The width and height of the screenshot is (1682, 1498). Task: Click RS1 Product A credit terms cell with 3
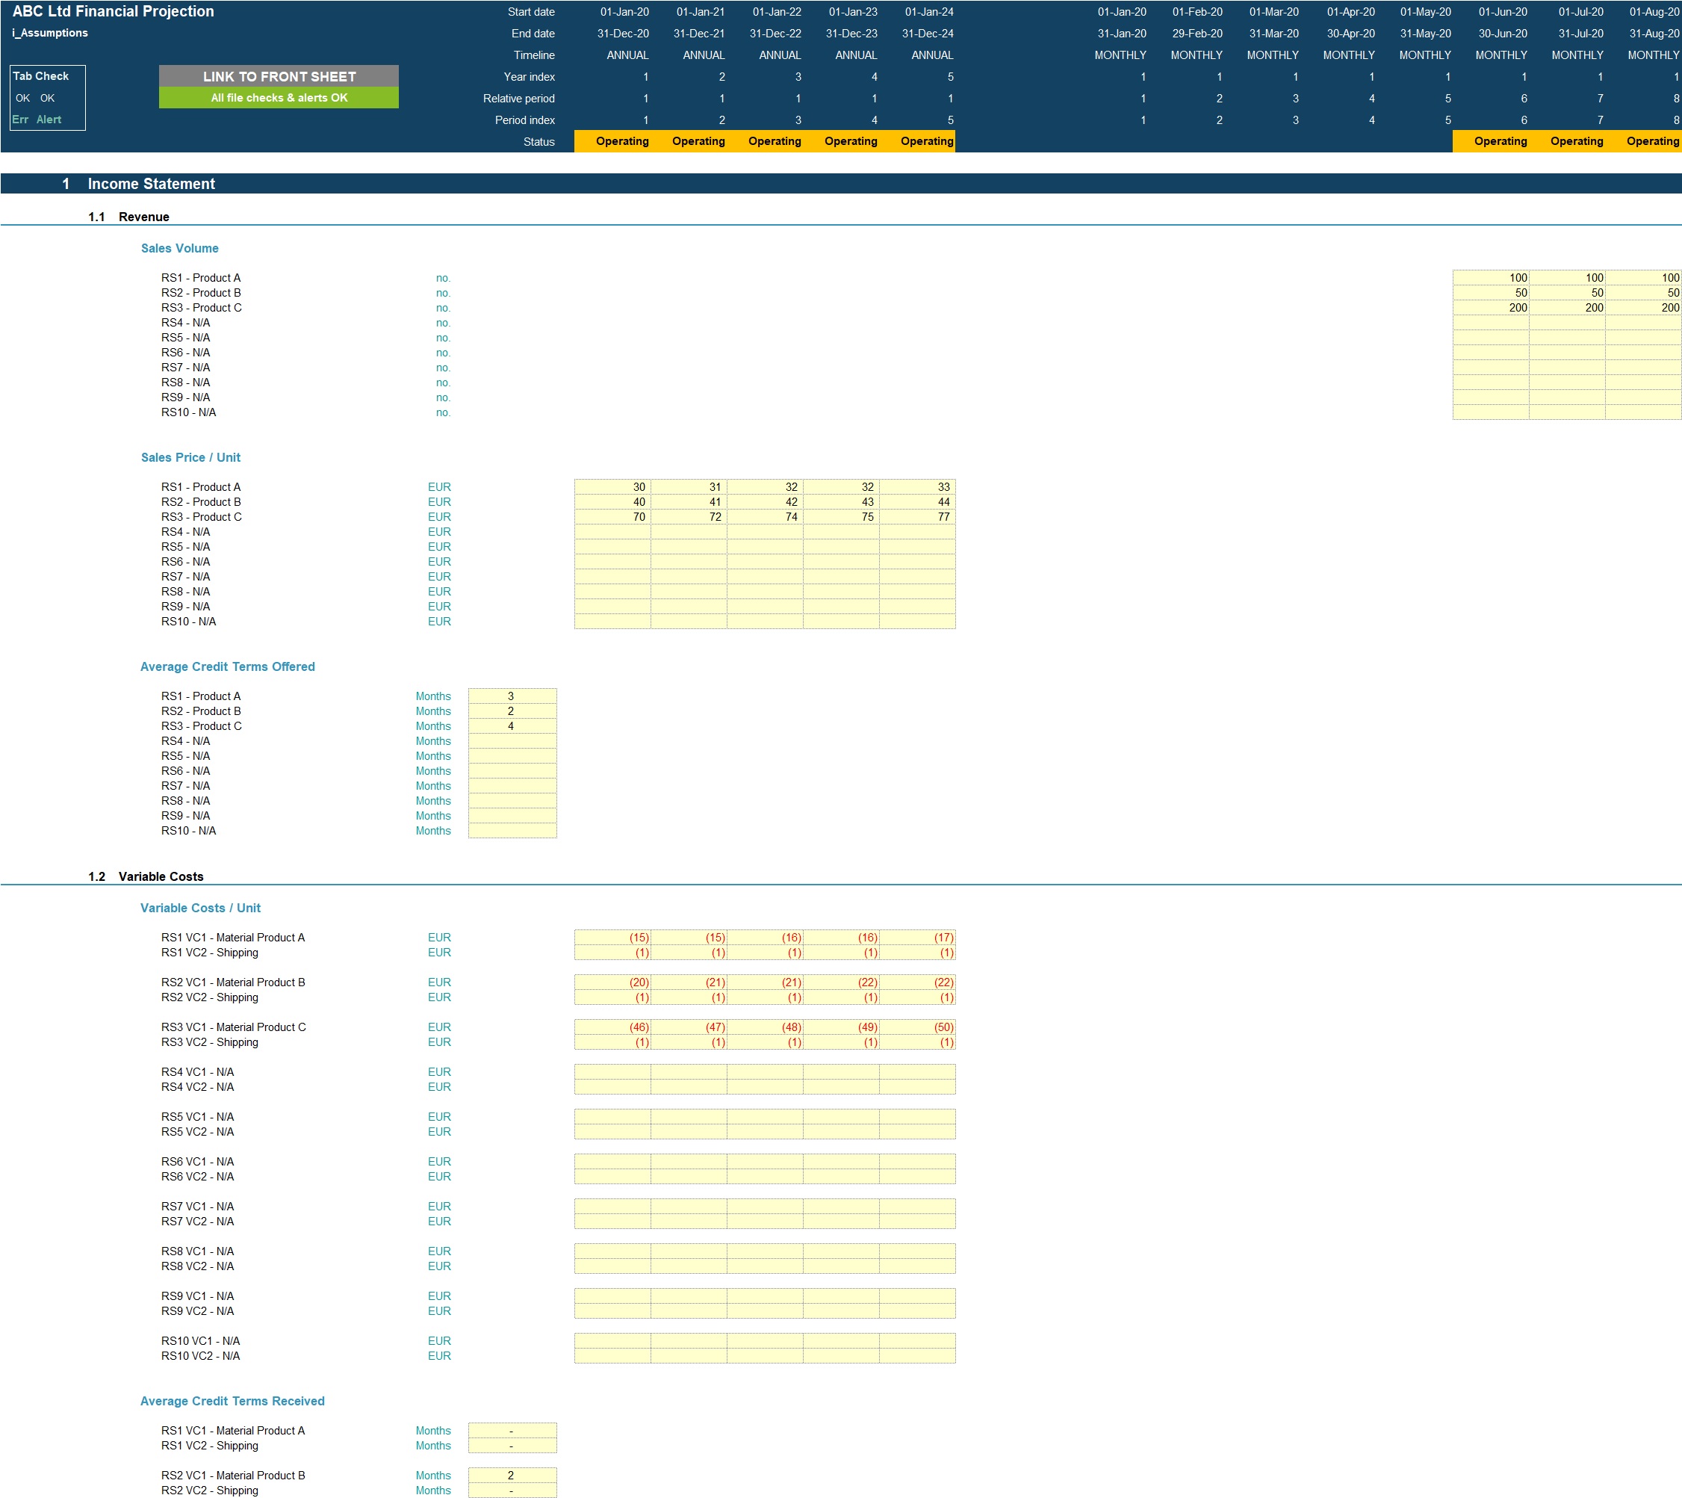pos(512,696)
